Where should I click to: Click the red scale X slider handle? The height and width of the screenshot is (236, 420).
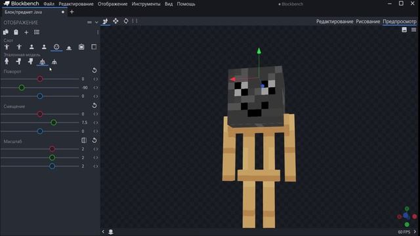52,149
